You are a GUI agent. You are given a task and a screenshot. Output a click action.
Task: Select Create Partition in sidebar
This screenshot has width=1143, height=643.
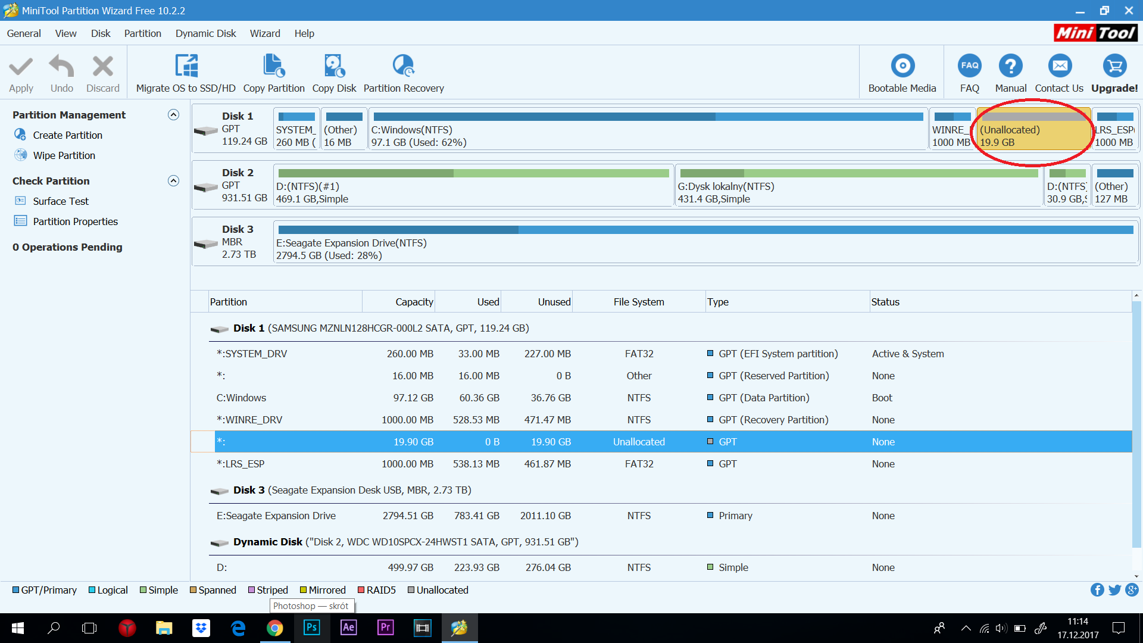[x=67, y=135]
